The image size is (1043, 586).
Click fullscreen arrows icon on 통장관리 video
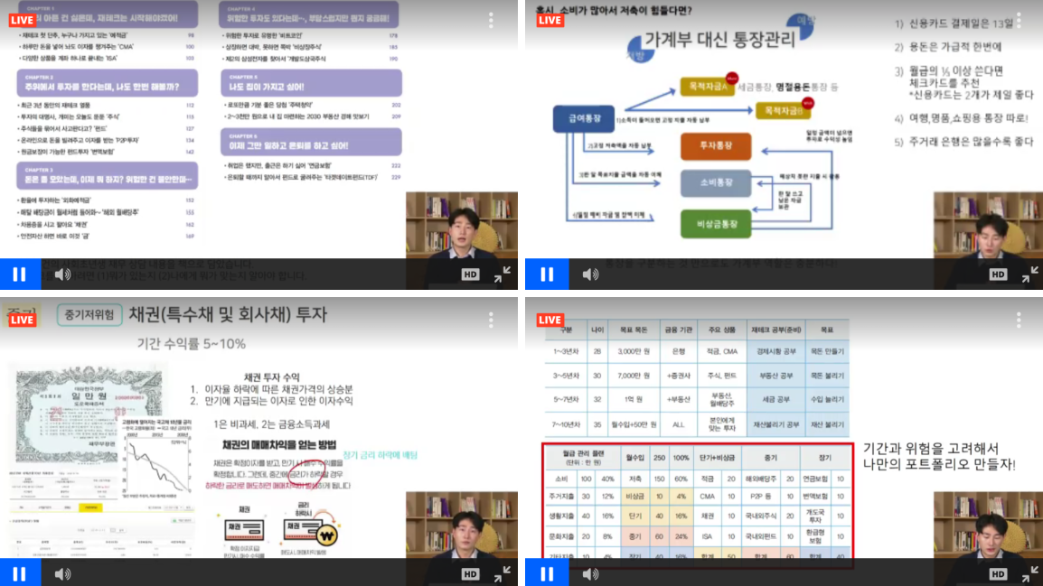(x=1029, y=274)
